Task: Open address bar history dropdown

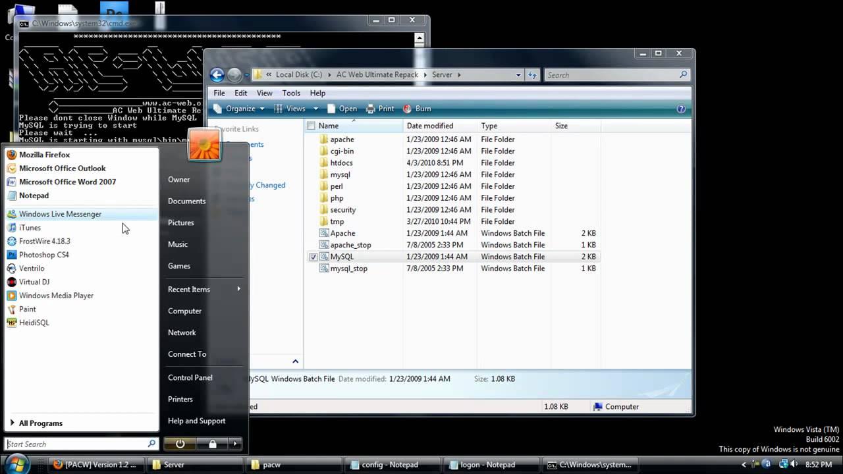Action: tap(519, 74)
